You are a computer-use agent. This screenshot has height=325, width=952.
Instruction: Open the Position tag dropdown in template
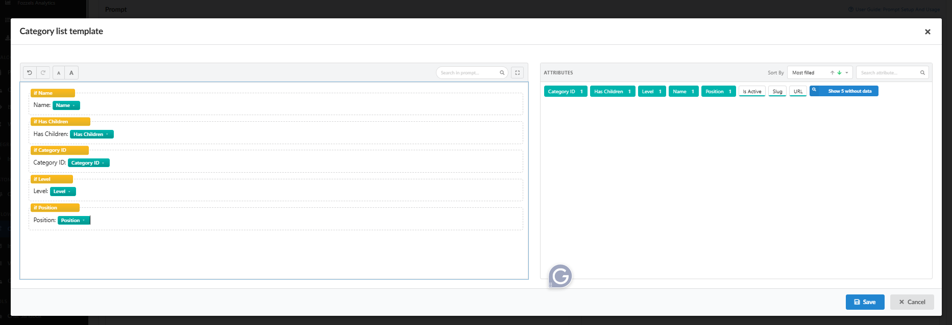click(84, 221)
